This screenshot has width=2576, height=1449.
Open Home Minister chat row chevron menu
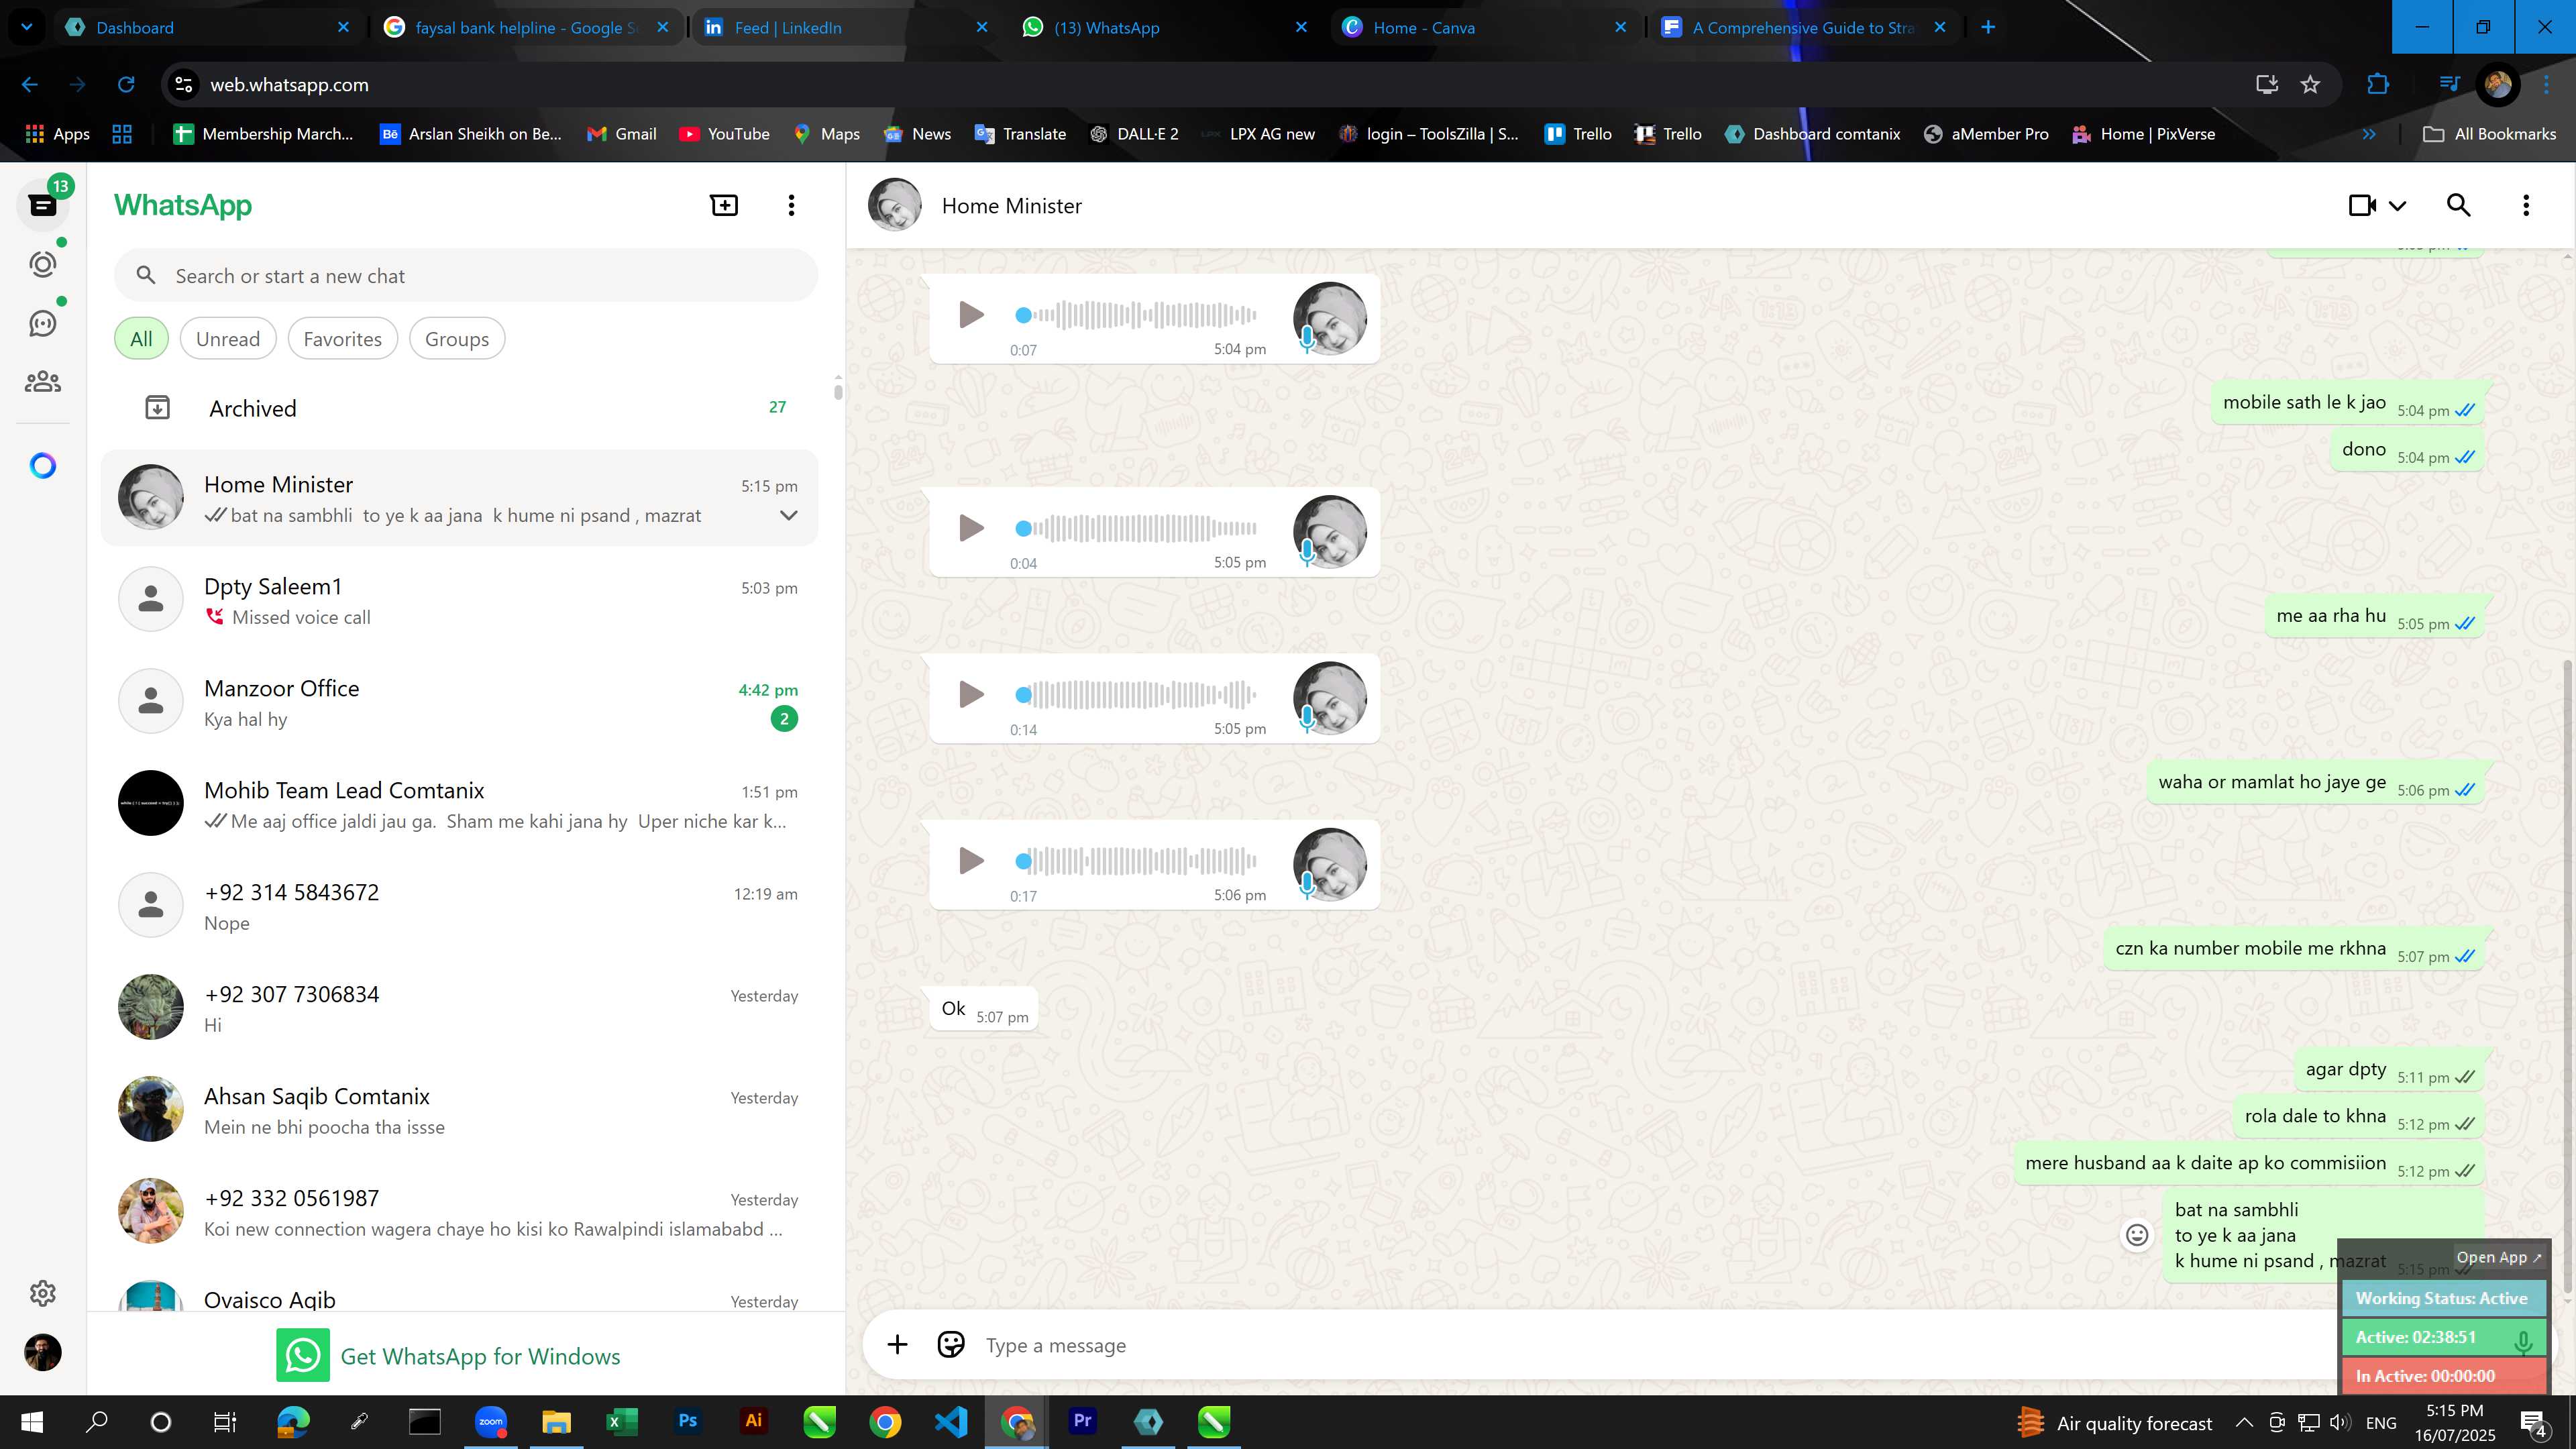point(788,515)
